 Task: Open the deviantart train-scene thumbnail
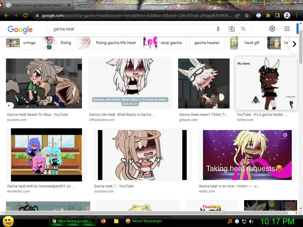pos(46,155)
